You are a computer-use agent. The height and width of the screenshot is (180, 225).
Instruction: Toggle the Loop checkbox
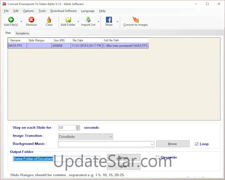[x=197, y=144]
